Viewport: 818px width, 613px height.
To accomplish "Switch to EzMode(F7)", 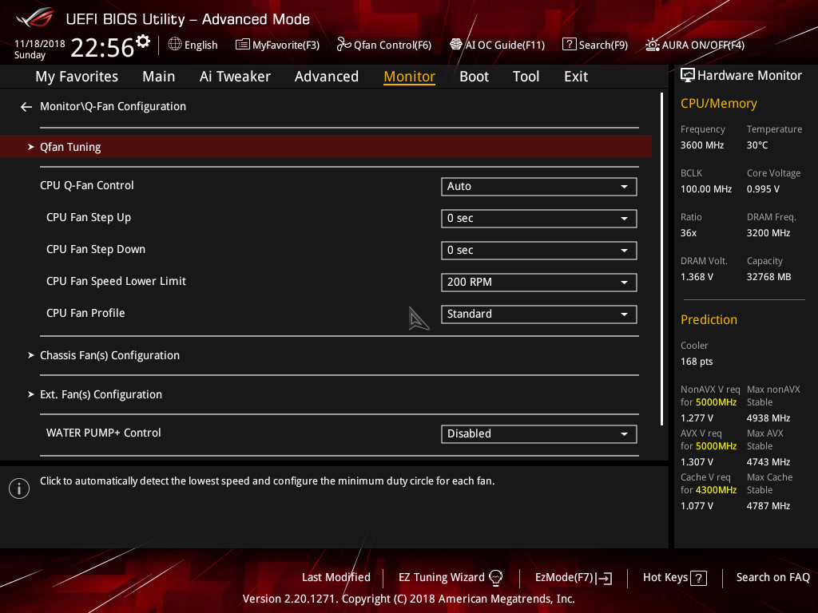I will (574, 578).
